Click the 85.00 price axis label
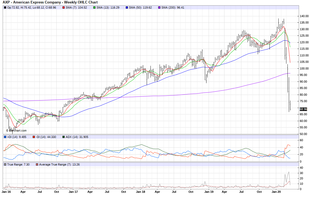 click(x=304, y=88)
